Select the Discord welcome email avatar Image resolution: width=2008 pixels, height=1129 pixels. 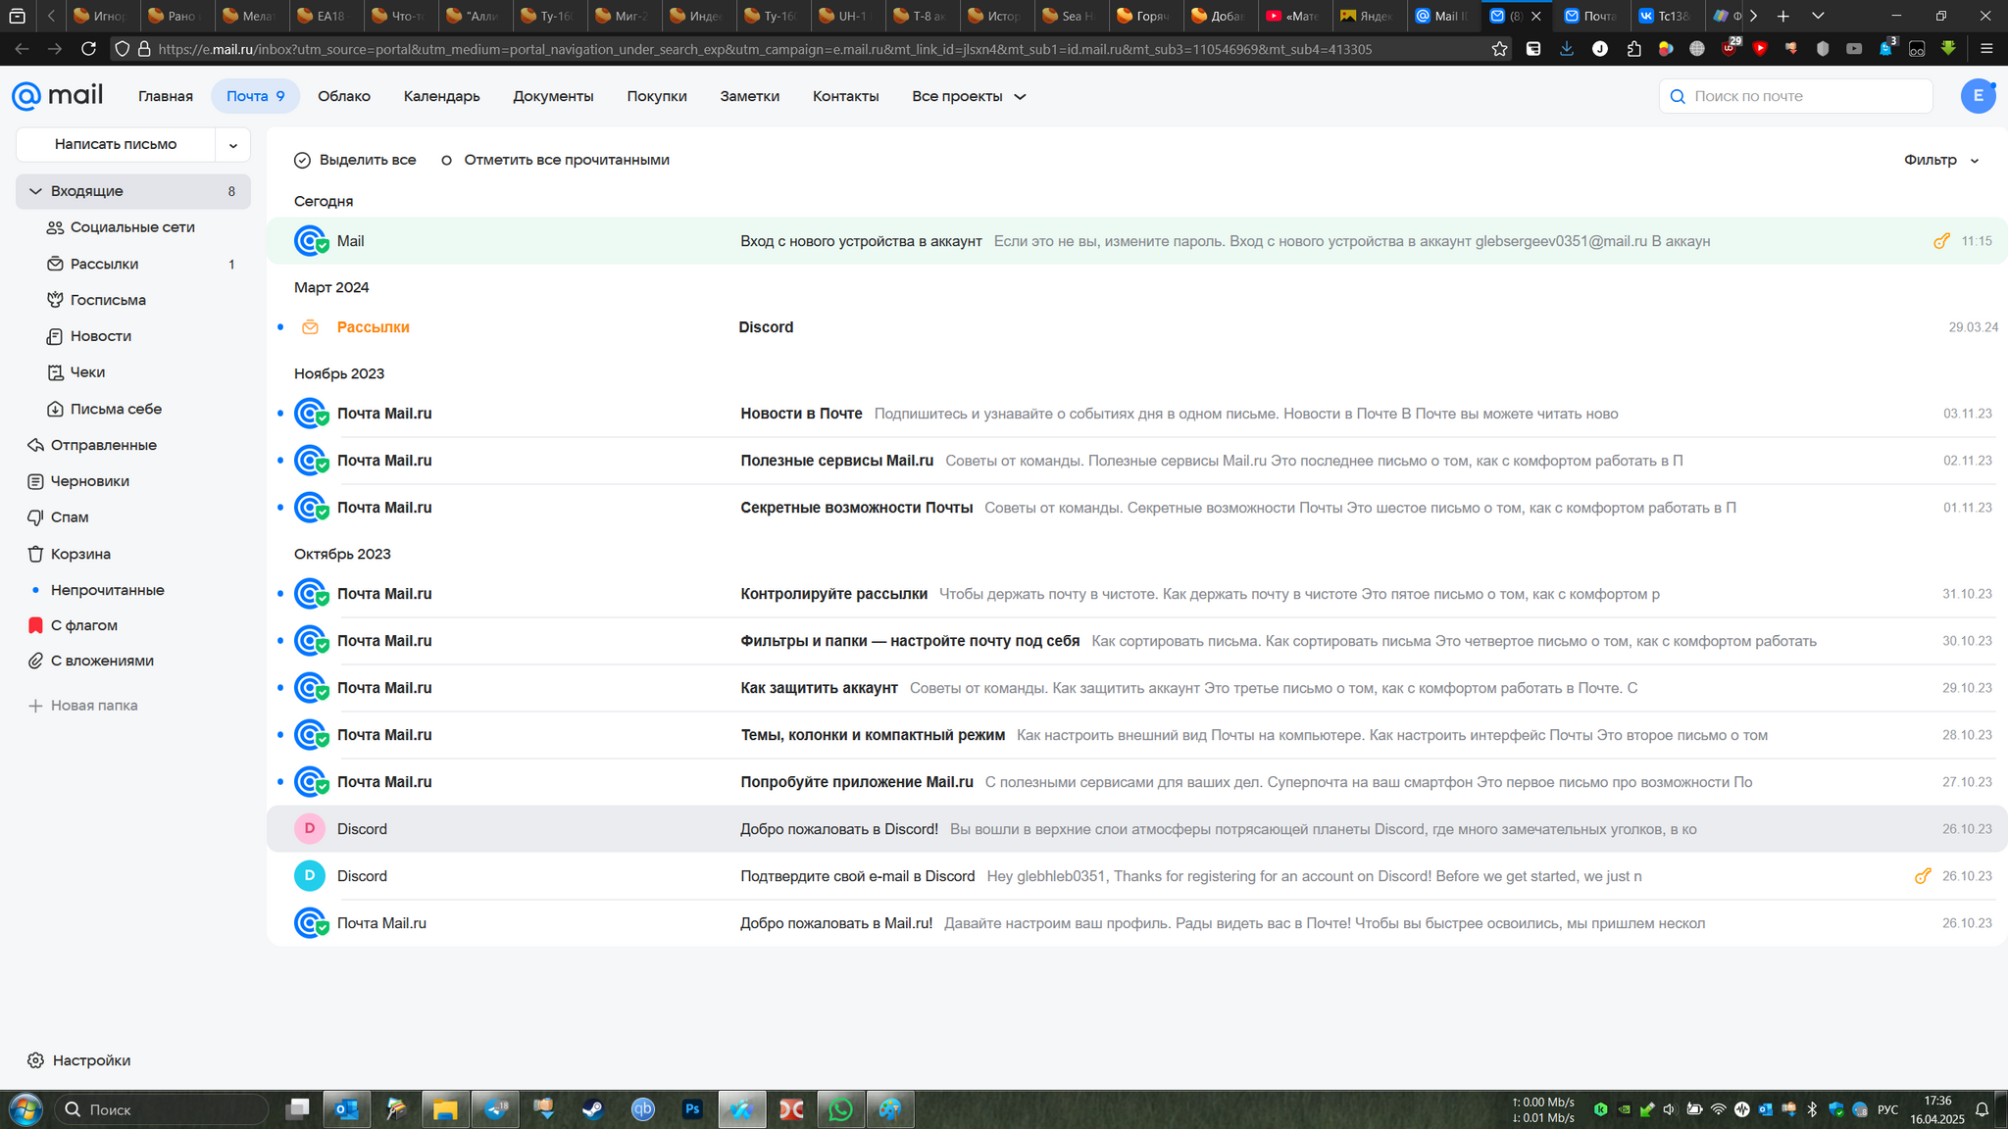(x=310, y=829)
